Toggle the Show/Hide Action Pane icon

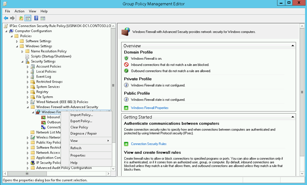pyautogui.click(x=43, y=18)
